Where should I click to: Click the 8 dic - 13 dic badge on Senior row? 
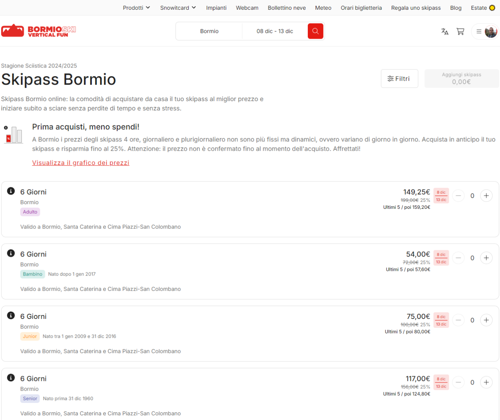(441, 383)
